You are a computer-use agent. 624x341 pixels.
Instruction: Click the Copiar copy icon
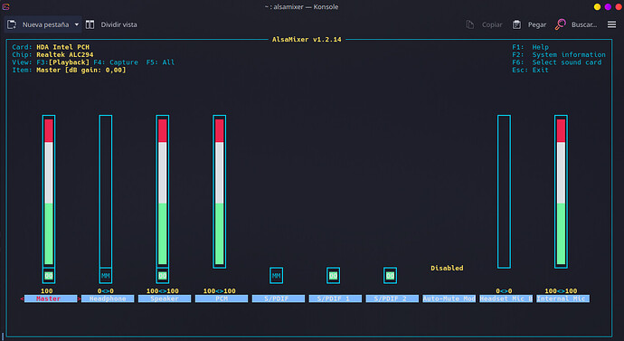tap(470, 24)
